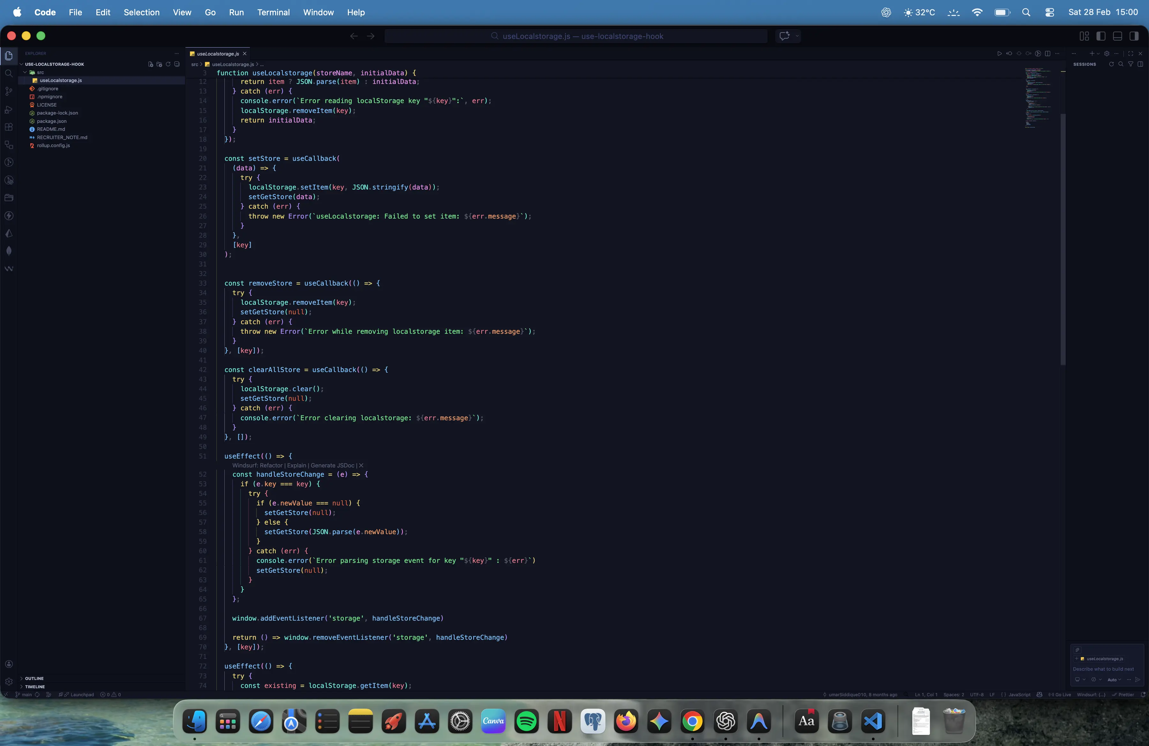Refresh the Sessions panel
This screenshot has width=1149, height=746.
tap(1112, 64)
